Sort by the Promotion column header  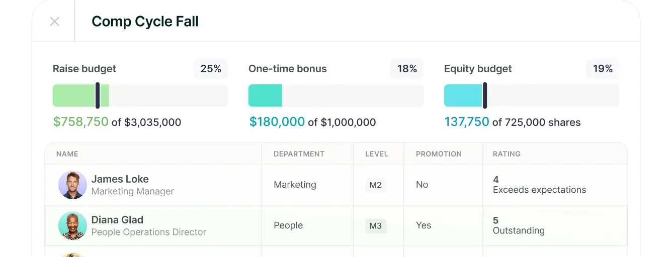click(x=439, y=154)
